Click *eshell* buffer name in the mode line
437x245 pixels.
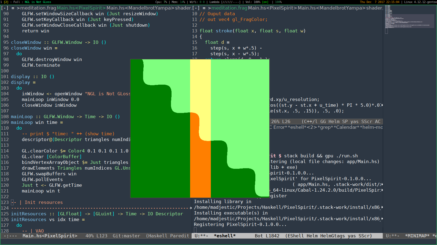[225, 236]
